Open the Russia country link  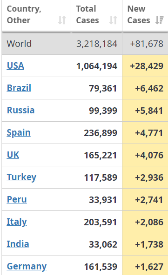pyautogui.click(x=21, y=110)
